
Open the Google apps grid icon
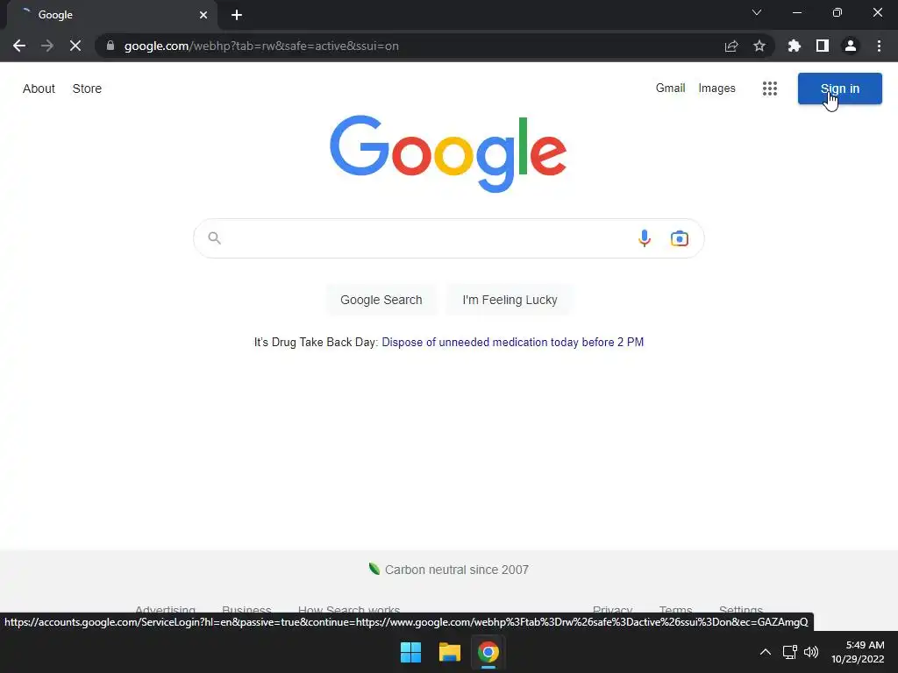(x=770, y=89)
